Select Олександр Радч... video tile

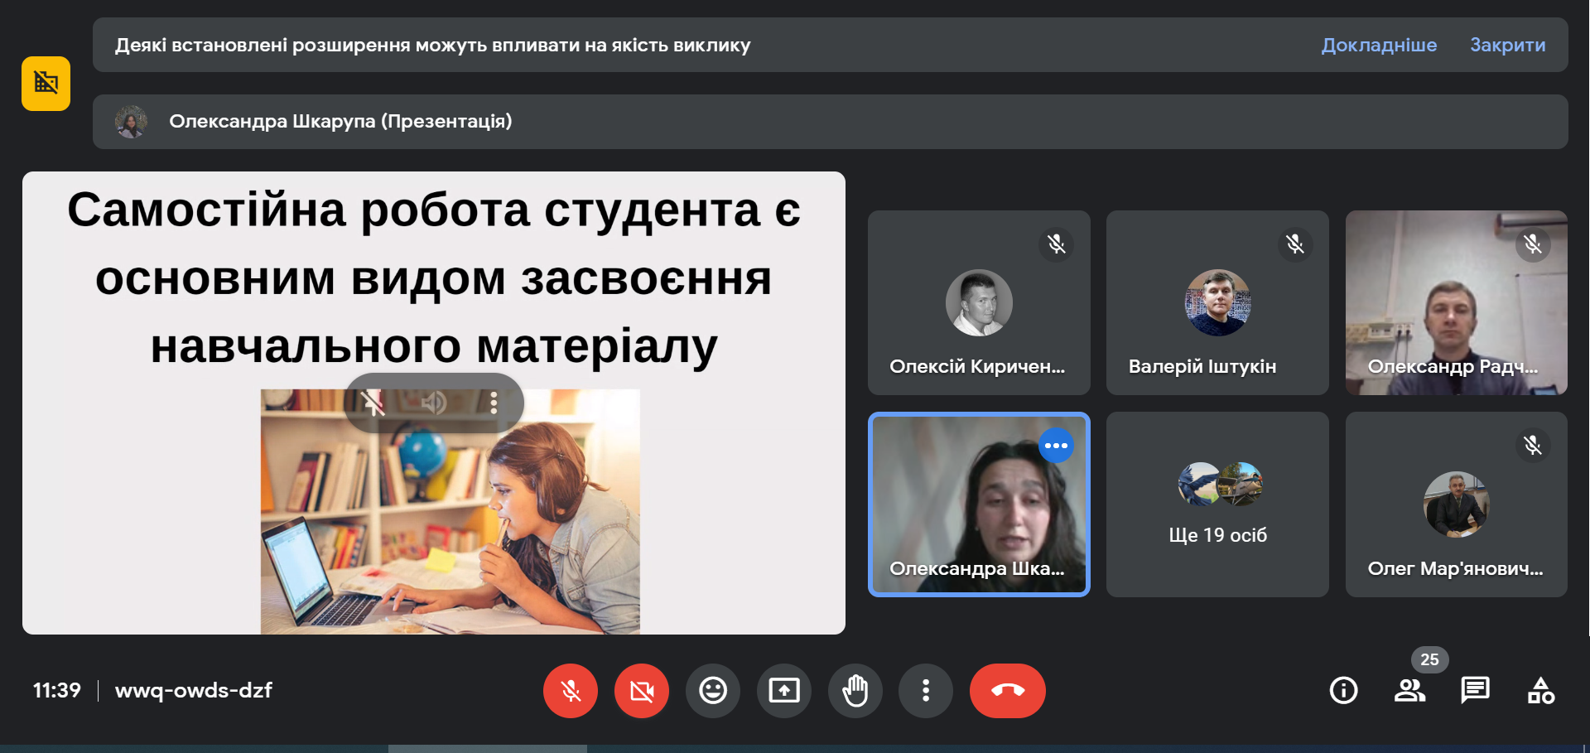pos(1456,303)
